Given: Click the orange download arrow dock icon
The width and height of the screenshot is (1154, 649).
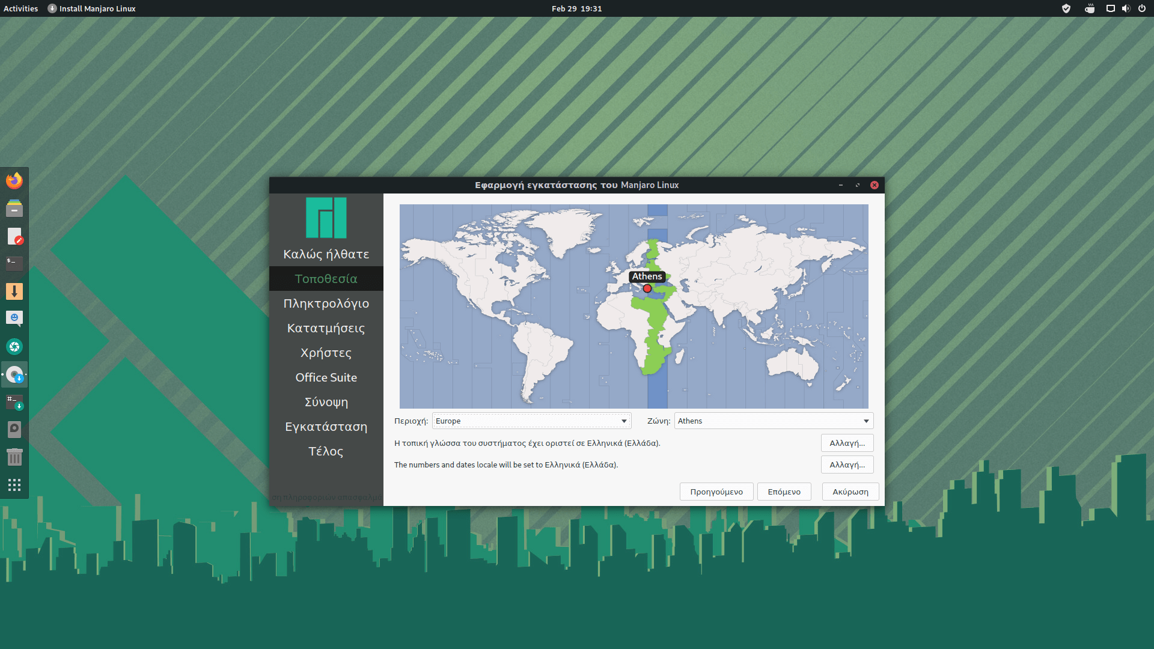Looking at the screenshot, I should (x=14, y=291).
